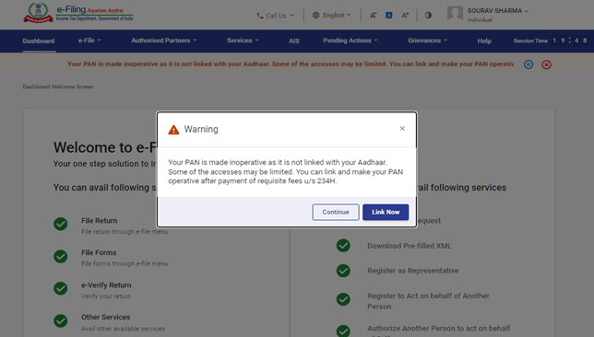Select the Dashboard tab
The height and width of the screenshot is (337, 594).
pyautogui.click(x=38, y=41)
